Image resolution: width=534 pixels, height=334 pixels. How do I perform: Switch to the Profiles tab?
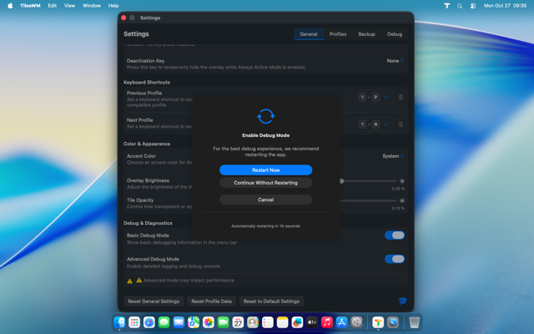(338, 34)
